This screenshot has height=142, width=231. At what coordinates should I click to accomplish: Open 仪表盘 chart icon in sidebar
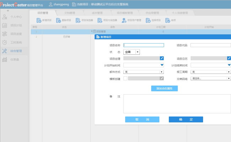(x=5, y=59)
